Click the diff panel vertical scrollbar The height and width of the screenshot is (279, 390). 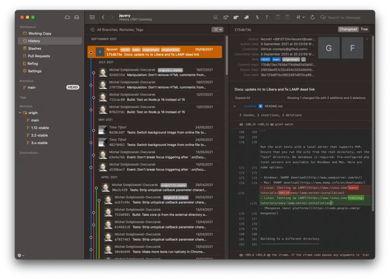373,124
